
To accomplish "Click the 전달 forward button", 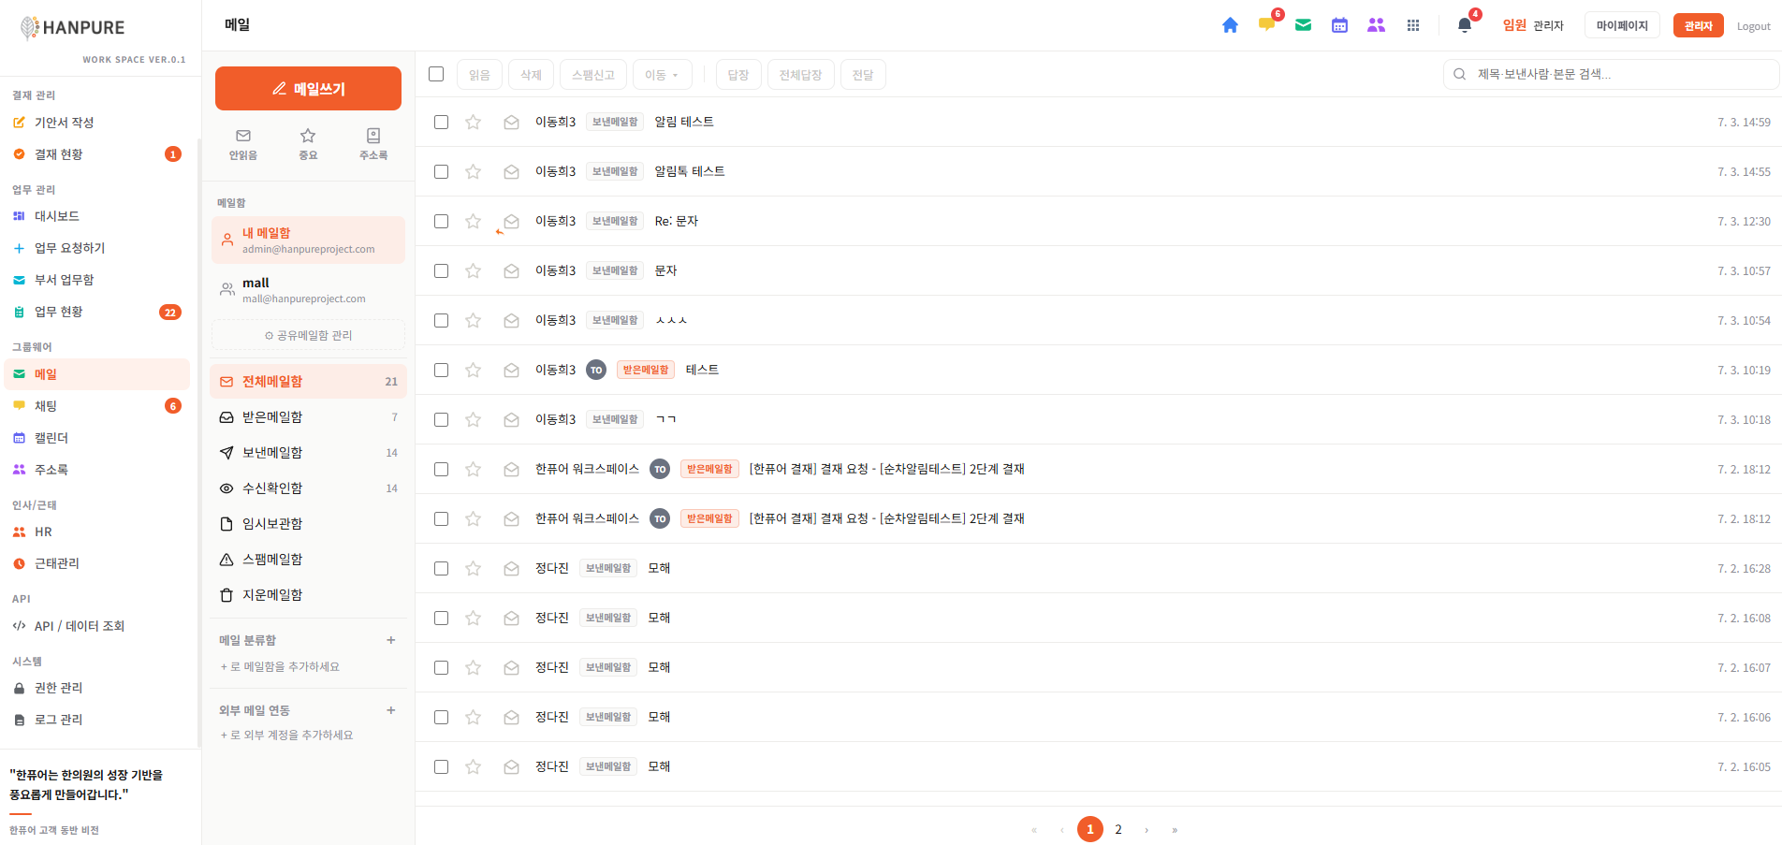I will point(863,75).
